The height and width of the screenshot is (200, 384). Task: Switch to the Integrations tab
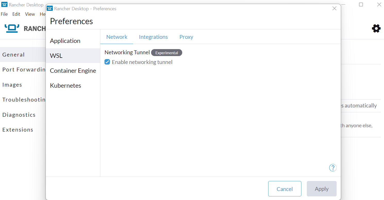(x=153, y=37)
